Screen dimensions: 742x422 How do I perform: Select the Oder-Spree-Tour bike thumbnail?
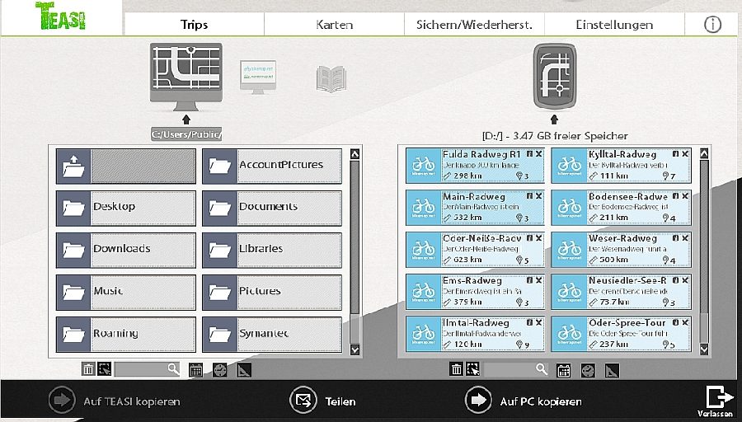(569, 334)
